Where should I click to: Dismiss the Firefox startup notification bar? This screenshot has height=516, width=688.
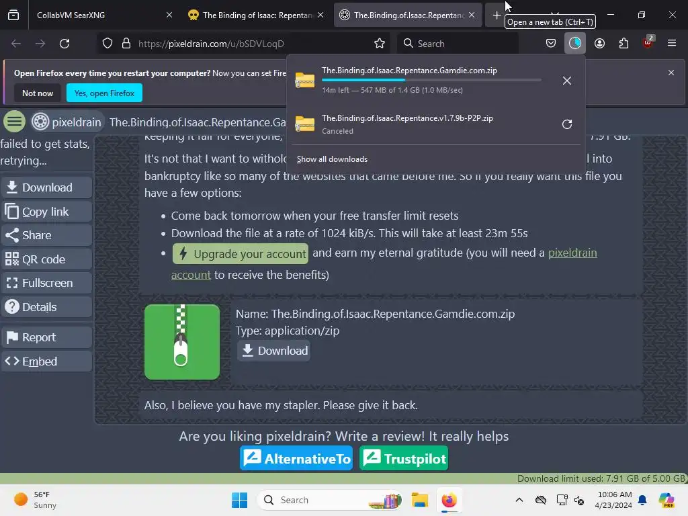(671, 73)
